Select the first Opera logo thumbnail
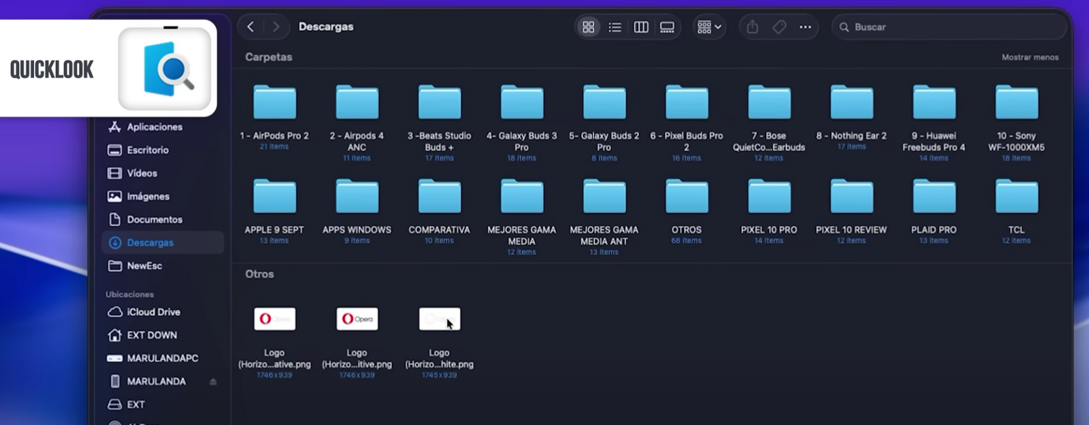 tap(274, 319)
